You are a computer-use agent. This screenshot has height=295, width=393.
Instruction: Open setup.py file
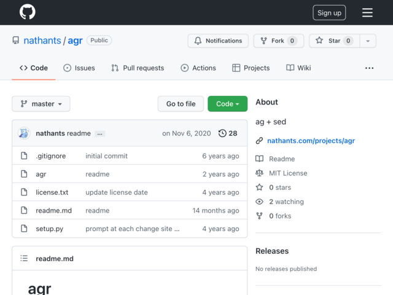pos(49,229)
